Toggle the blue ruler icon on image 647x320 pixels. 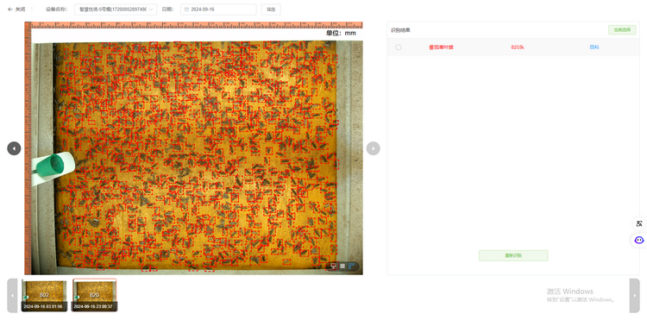point(352,266)
